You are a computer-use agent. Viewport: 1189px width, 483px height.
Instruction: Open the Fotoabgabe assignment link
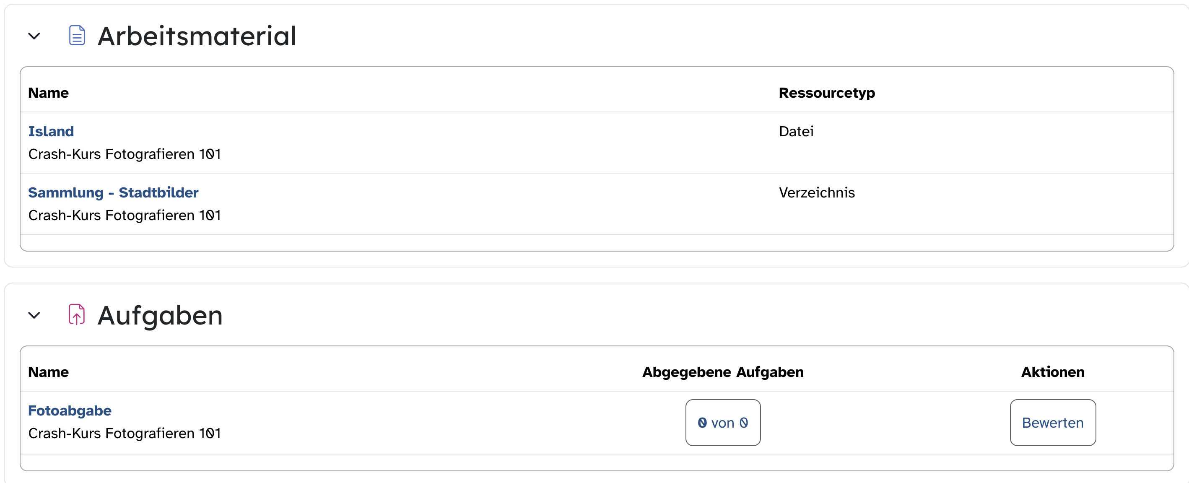click(70, 410)
